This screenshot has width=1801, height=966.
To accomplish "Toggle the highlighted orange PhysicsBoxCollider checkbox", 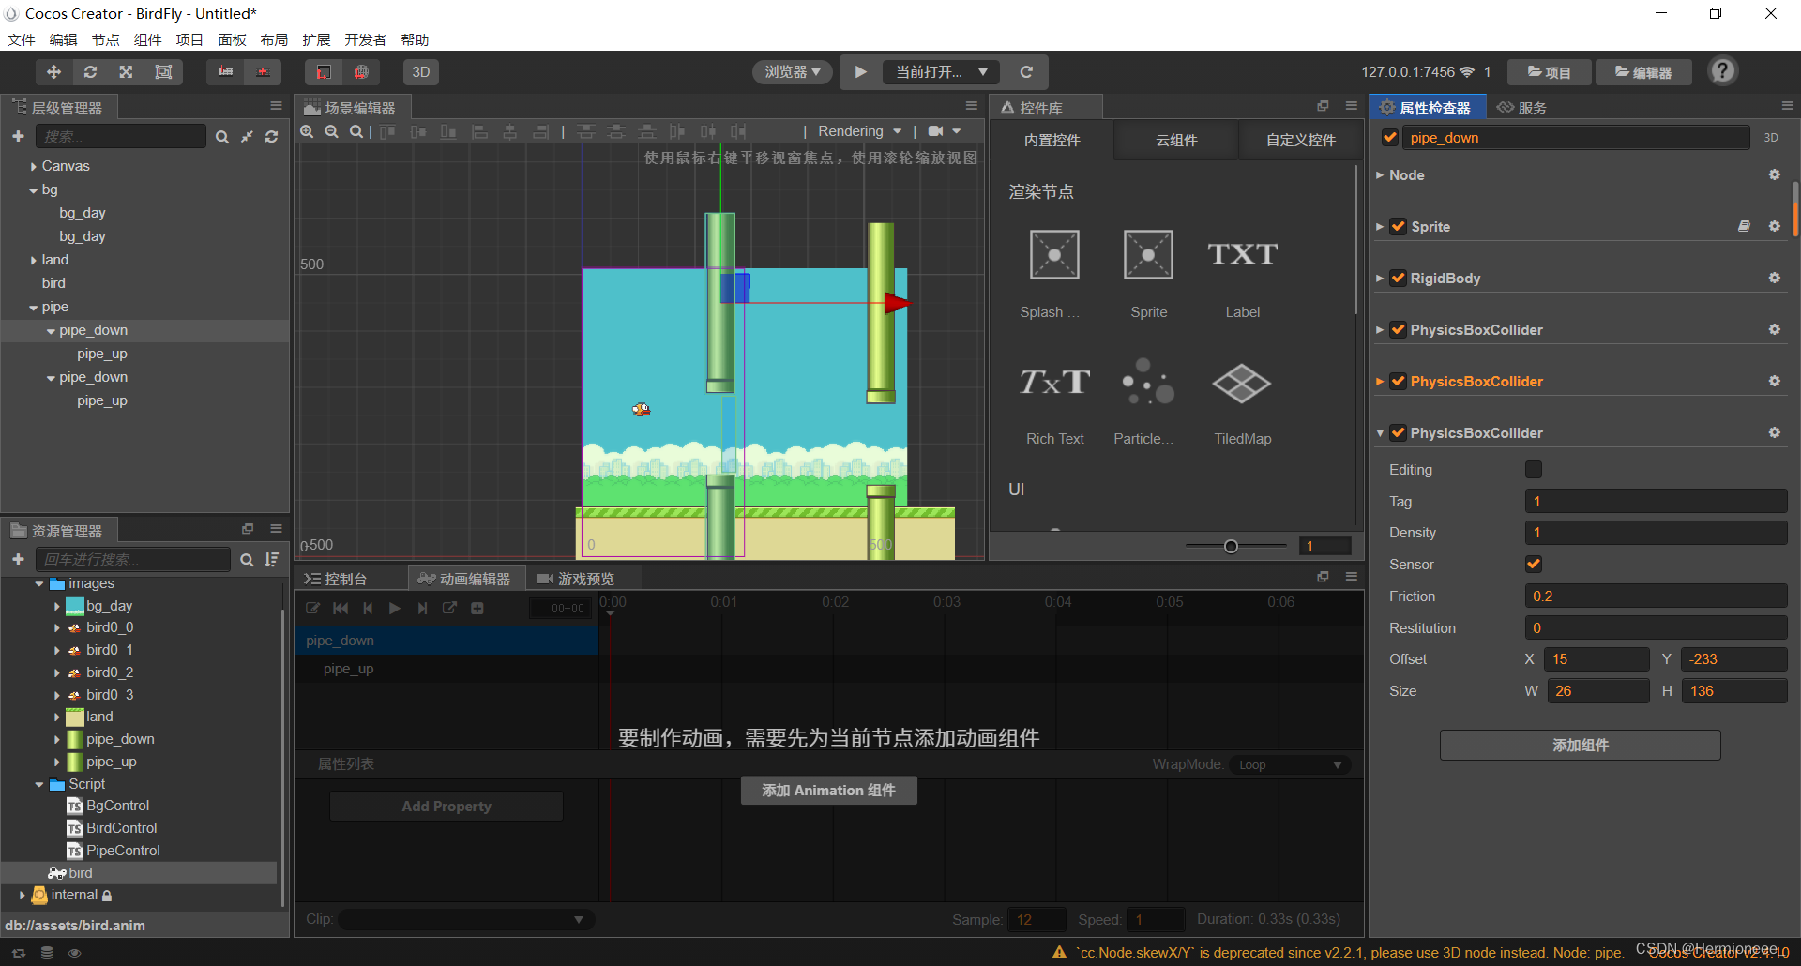I will tap(1398, 382).
